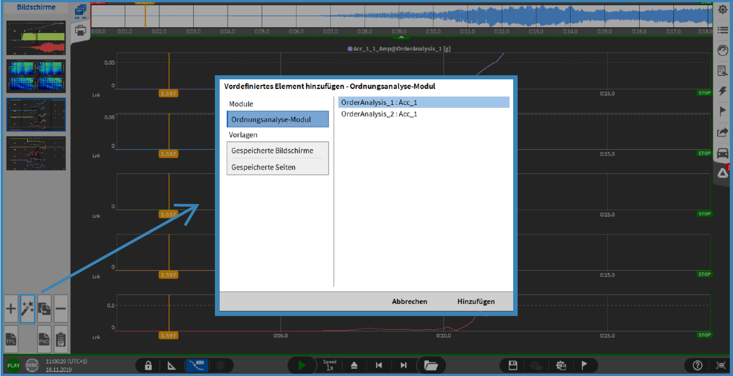This screenshot has height=376, width=733.
Task: Open the magic wand predefined element tool
Action: pos(27,309)
